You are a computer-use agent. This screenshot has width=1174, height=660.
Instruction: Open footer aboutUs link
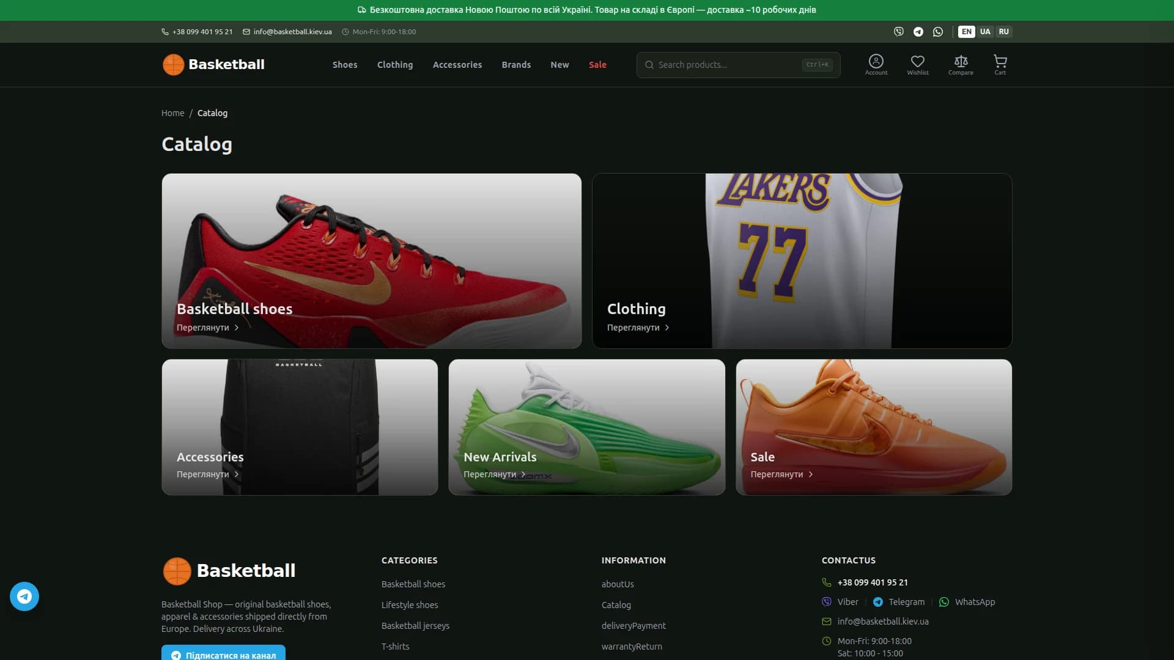[x=618, y=584]
